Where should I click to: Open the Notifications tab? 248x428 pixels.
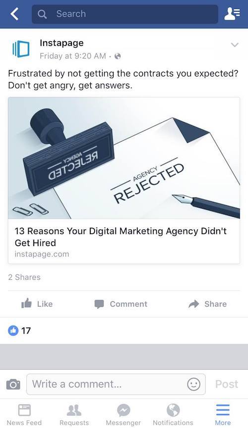coord(173,415)
